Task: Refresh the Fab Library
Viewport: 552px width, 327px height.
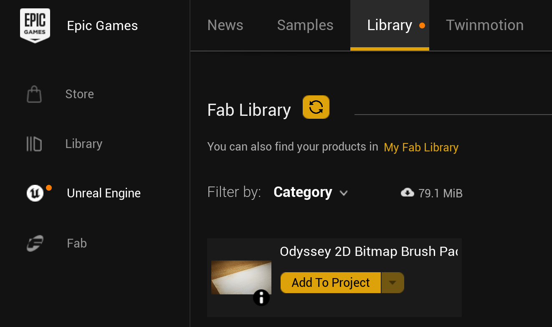Action: (x=316, y=107)
